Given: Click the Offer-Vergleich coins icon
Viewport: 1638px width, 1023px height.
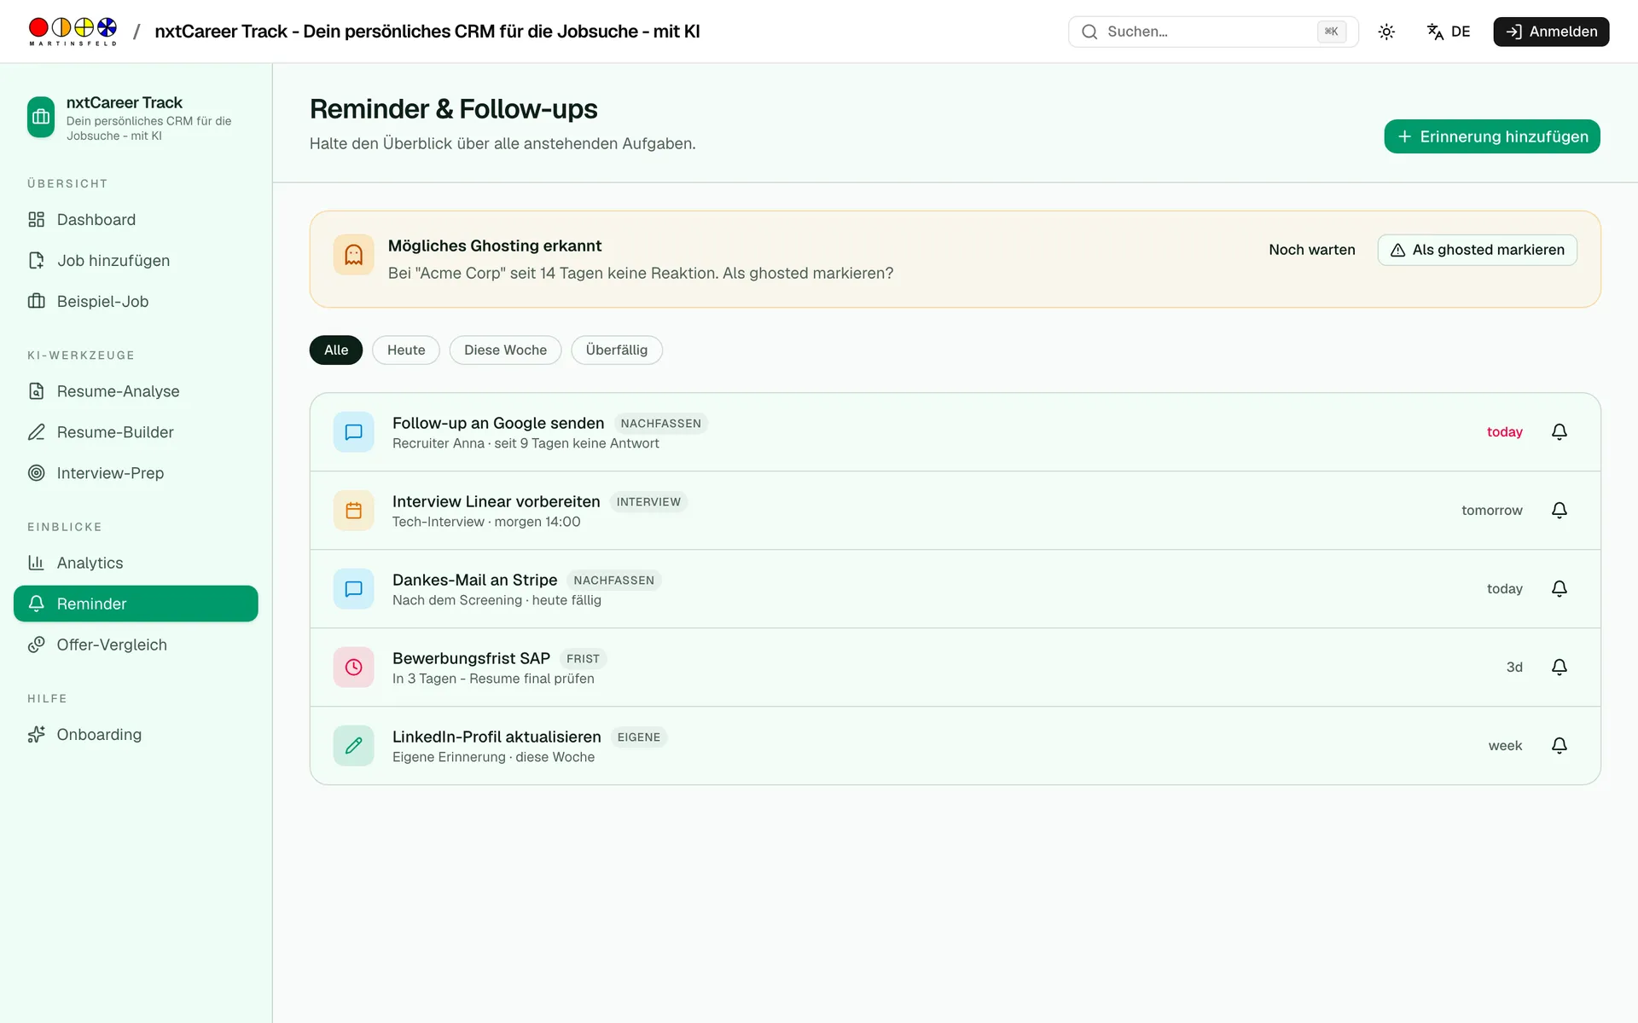Looking at the screenshot, I should click(36, 644).
